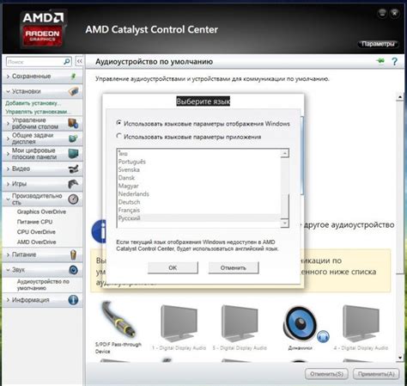Select 5 - Digital Display Audio monitor
The height and width of the screenshot is (386, 407).
240,324
